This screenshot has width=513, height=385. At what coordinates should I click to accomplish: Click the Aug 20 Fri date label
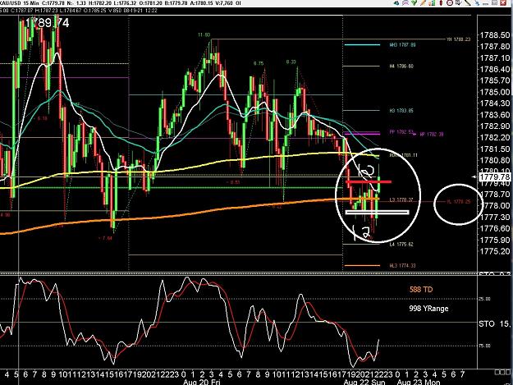tap(202, 382)
